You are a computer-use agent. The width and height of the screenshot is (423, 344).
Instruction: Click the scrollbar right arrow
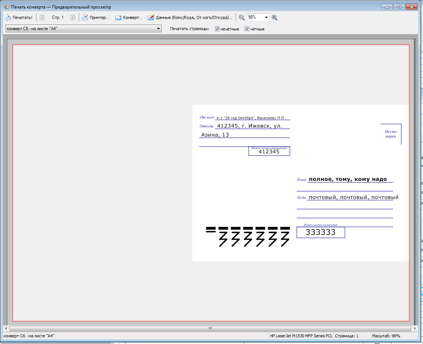415,328
